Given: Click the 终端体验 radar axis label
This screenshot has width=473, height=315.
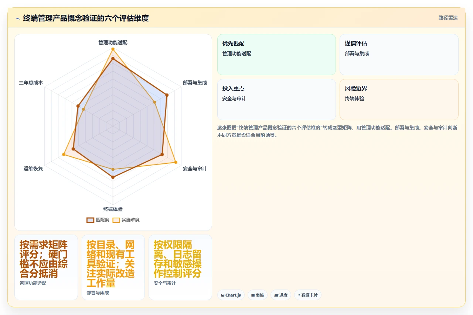Looking at the screenshot, I should [x=113, y=209].
